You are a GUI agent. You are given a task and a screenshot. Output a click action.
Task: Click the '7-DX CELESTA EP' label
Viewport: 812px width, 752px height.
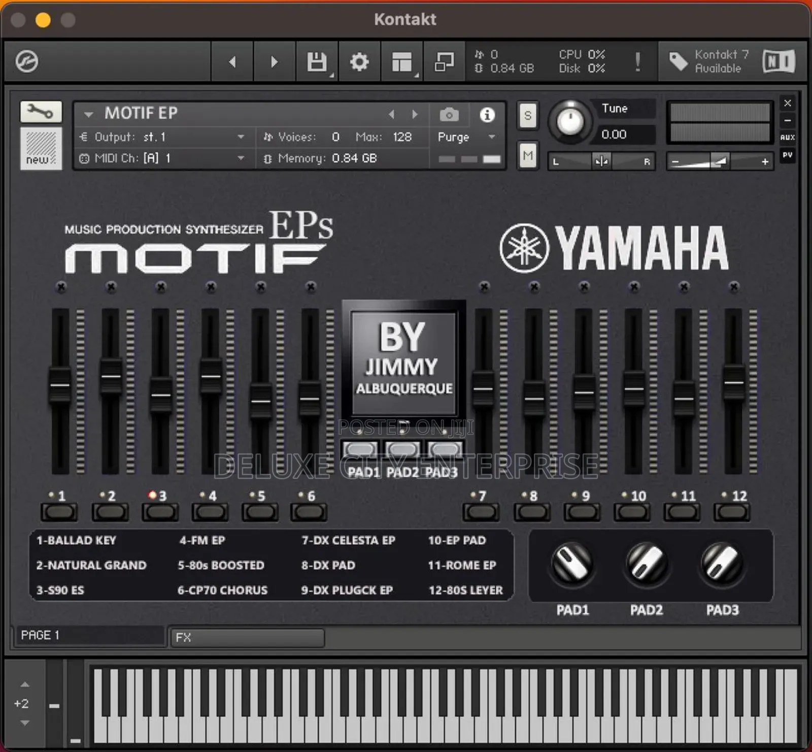(x=348, y=540)
